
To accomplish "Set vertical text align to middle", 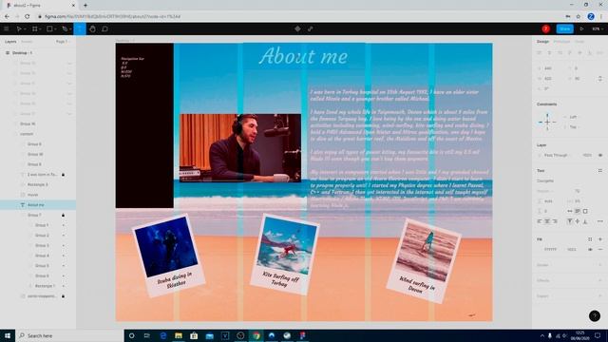I will 578,221.
